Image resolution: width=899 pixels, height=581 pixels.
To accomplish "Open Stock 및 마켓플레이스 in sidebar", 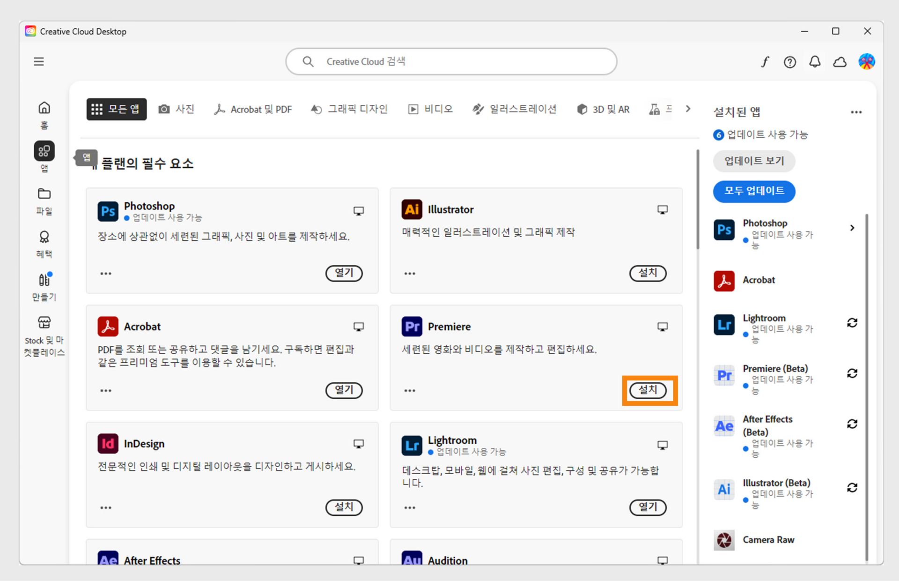I will coord(44,336).
